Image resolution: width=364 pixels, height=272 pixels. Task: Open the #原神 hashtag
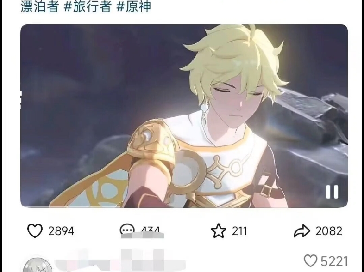[134, 6]
